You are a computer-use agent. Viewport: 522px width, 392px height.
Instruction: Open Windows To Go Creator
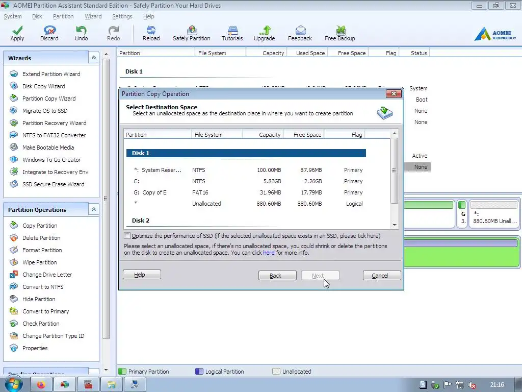(x=51, y=160)
